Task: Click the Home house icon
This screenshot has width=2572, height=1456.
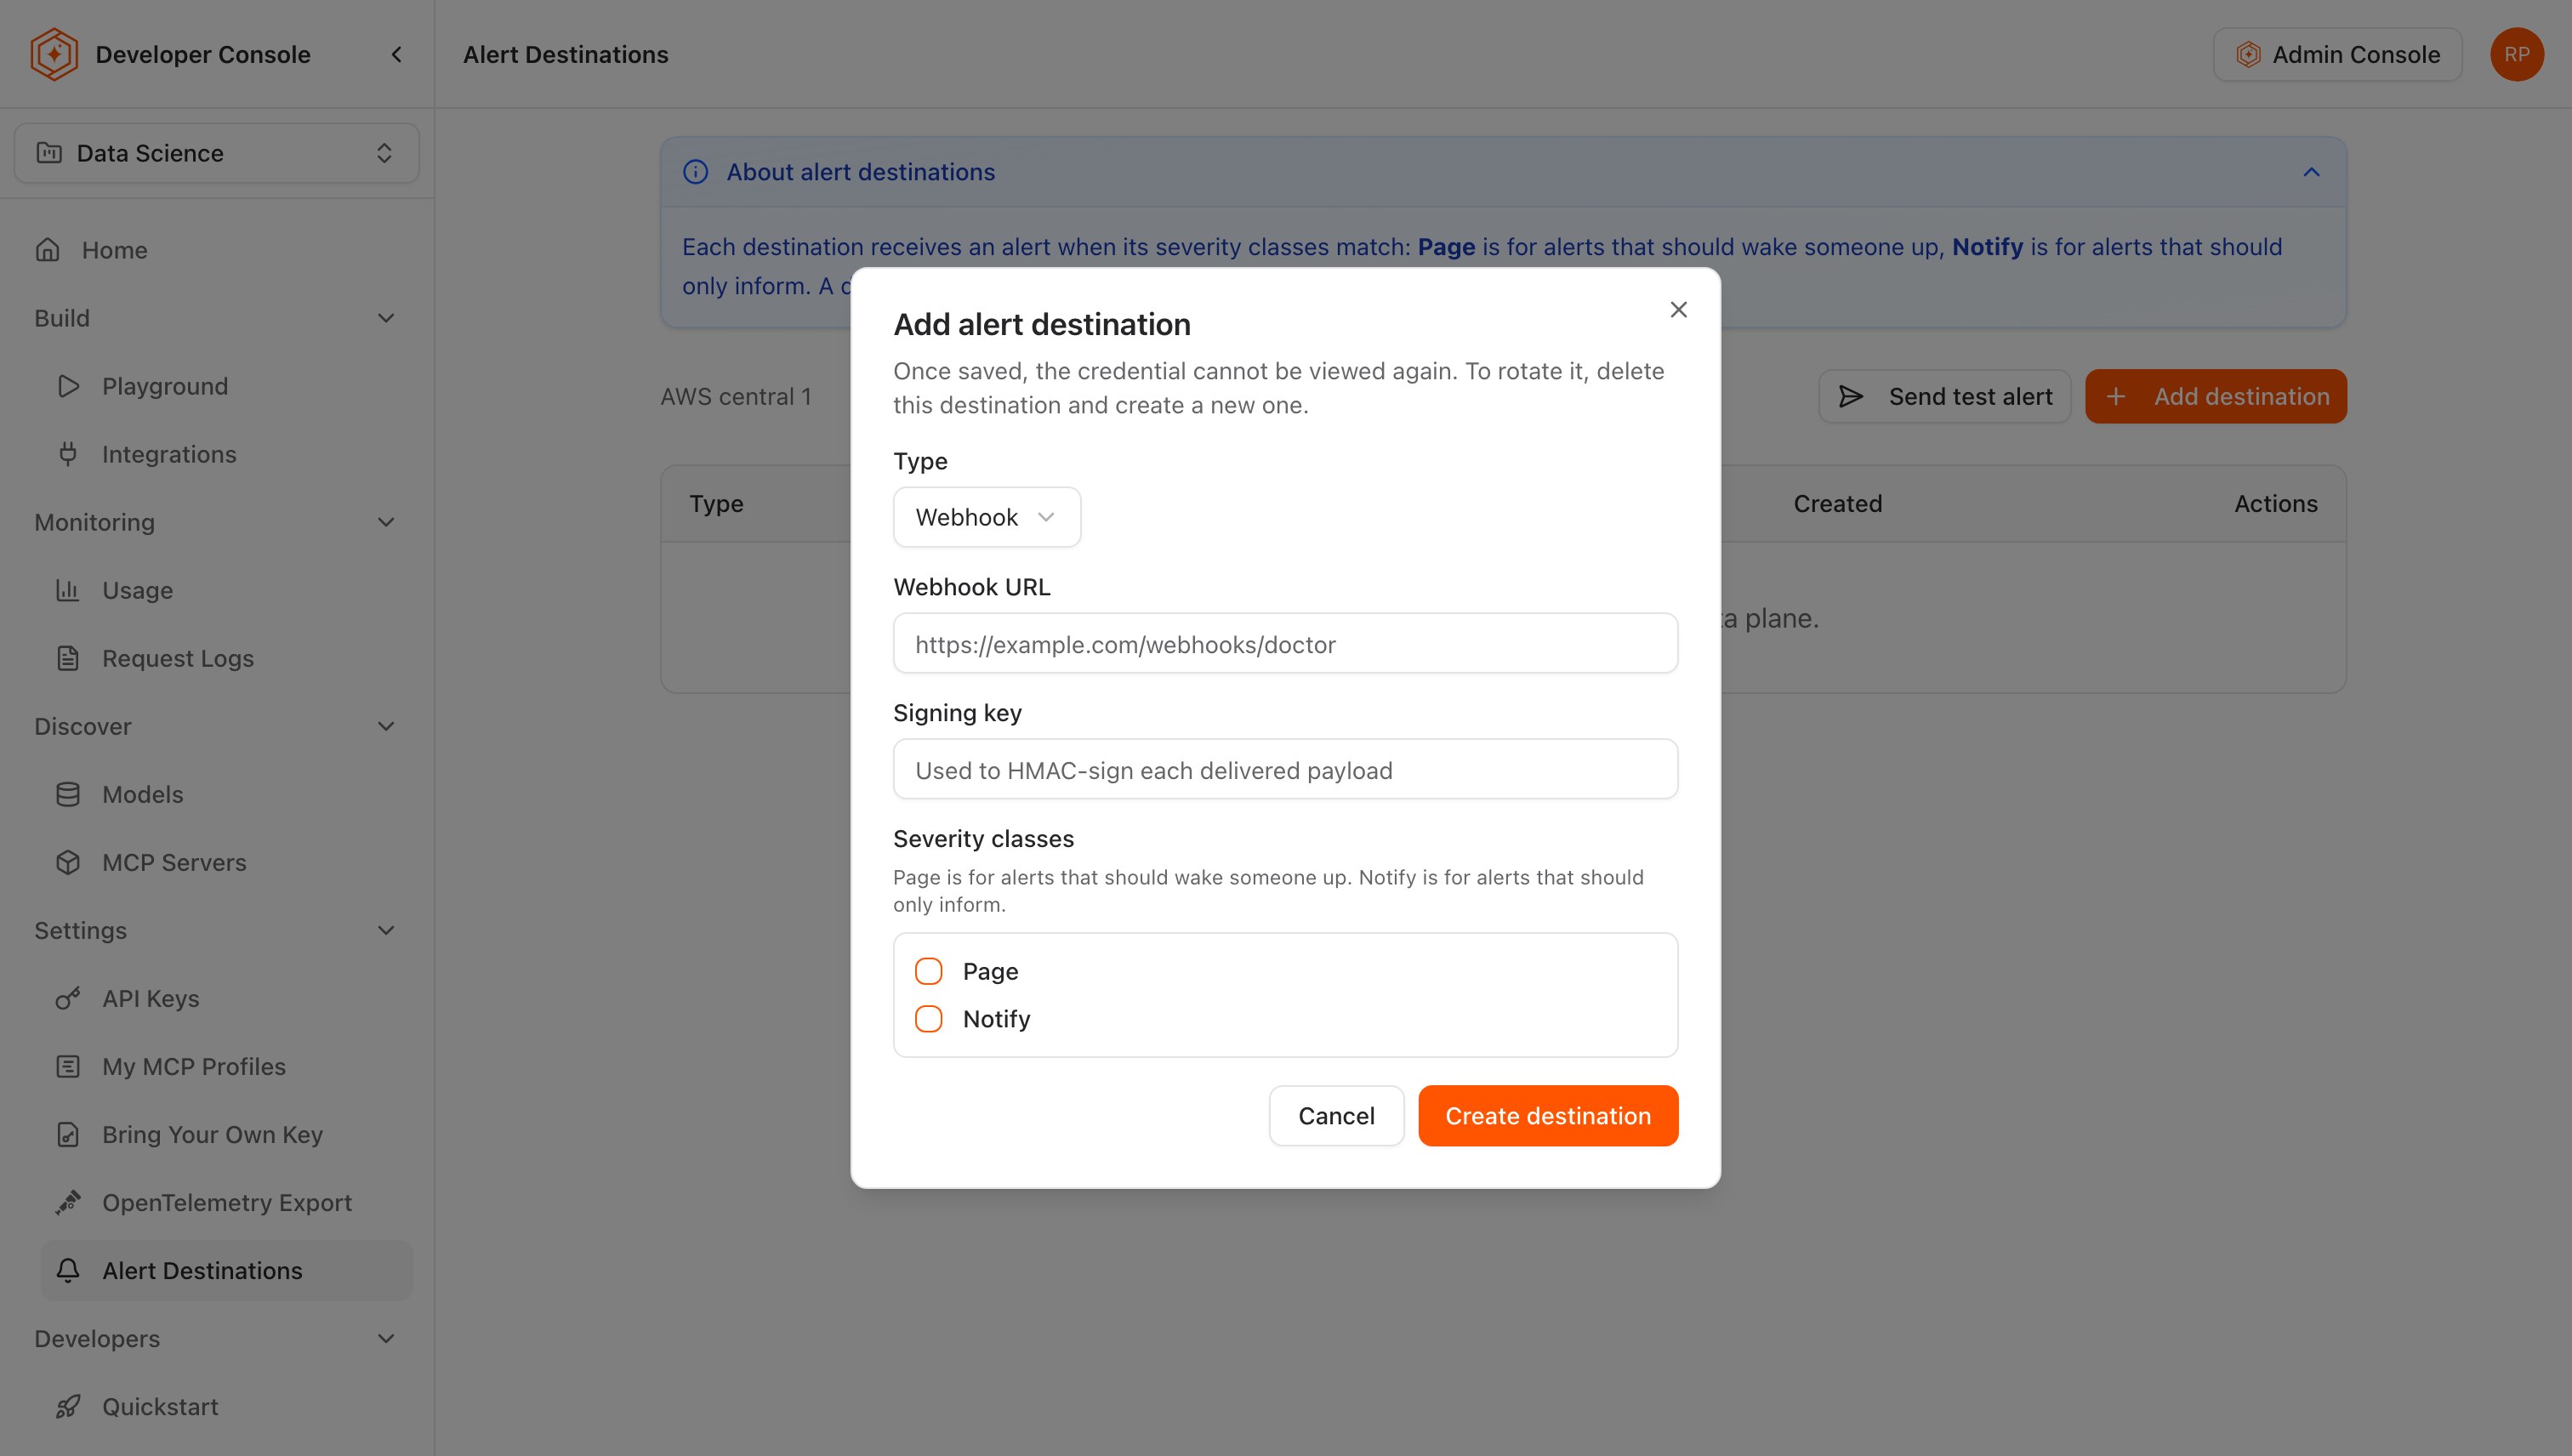Action: click(48, 250)
